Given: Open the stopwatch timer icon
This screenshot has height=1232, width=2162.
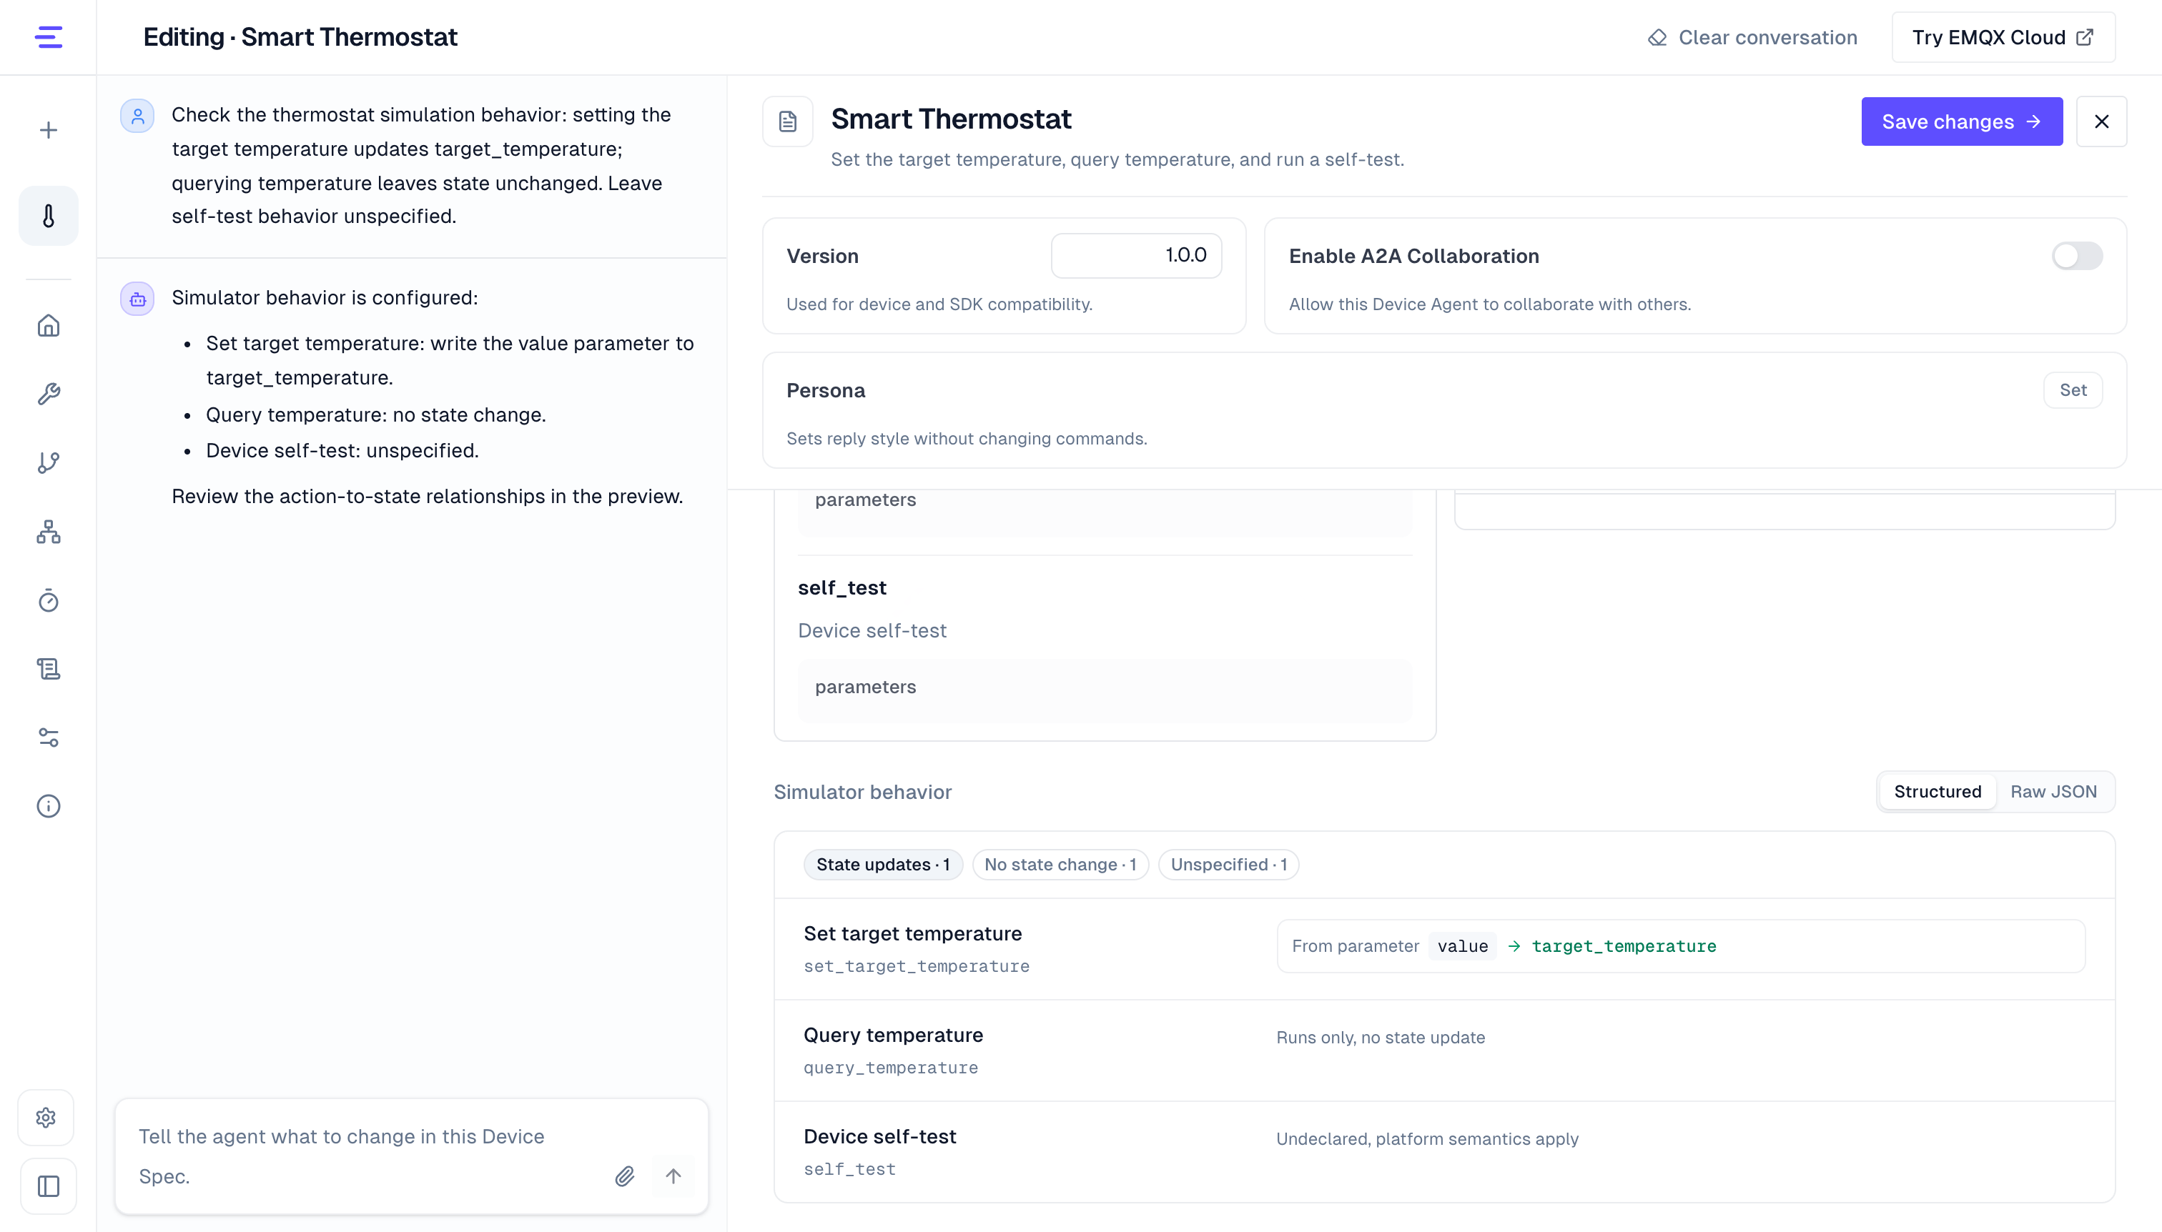Looking at the screenshot, I should 48,600.
